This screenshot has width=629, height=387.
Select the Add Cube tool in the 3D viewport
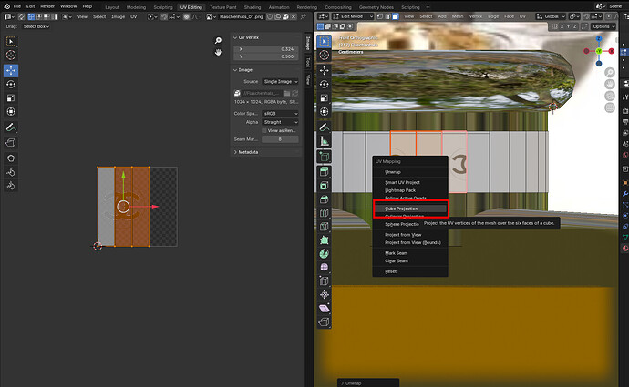[325, 157]
